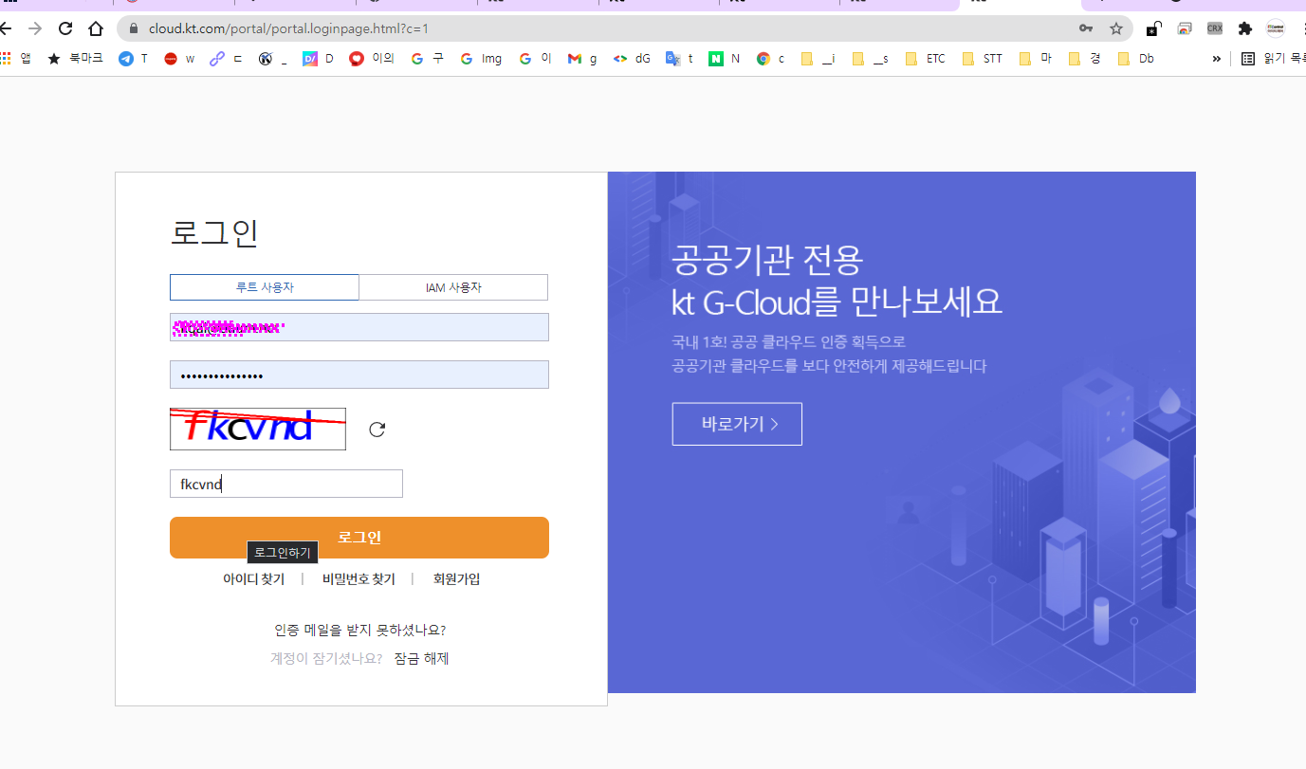Open the 'D' gradient-icon bookmark

319,59
